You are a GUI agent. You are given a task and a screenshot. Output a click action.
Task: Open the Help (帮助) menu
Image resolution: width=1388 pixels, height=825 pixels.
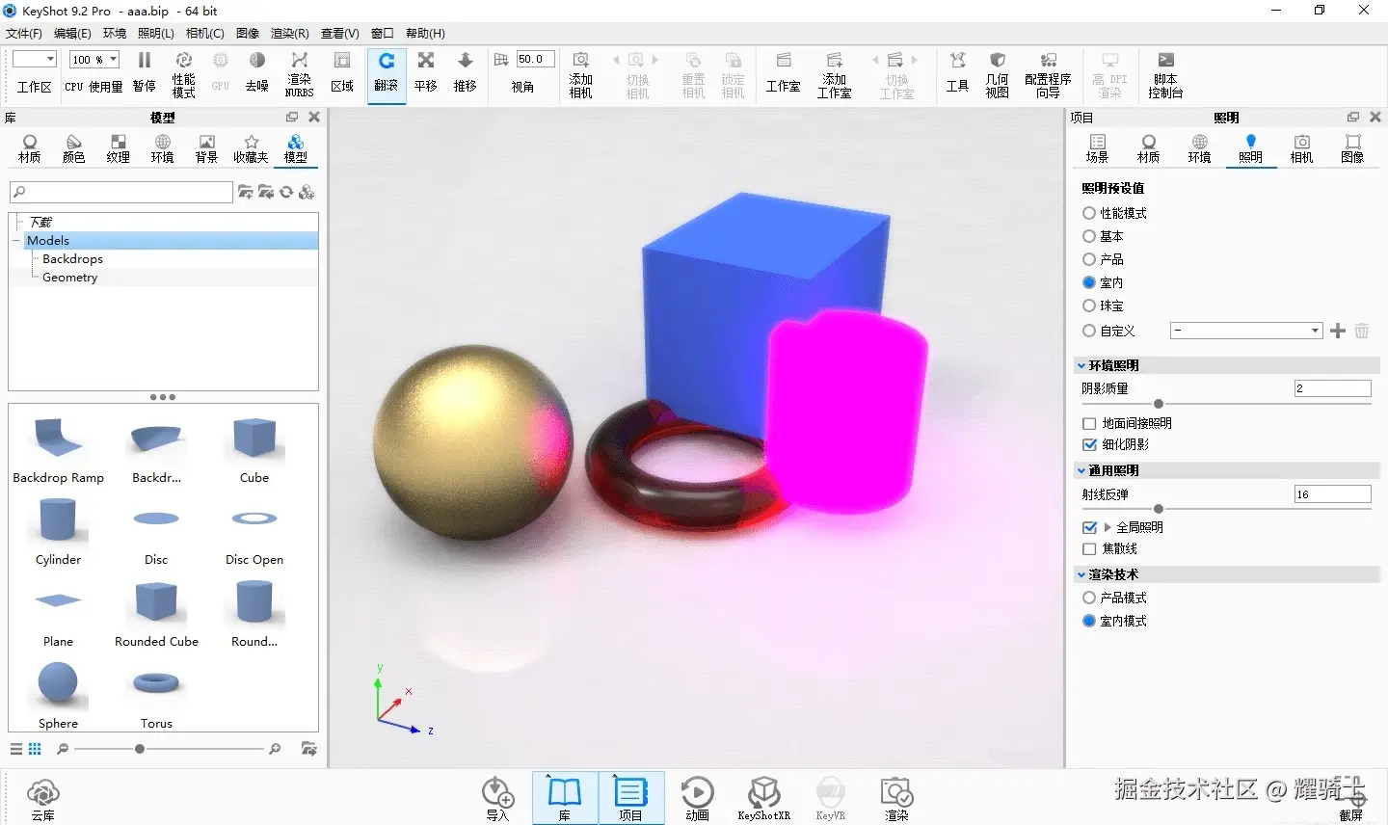tap(425, 33)
